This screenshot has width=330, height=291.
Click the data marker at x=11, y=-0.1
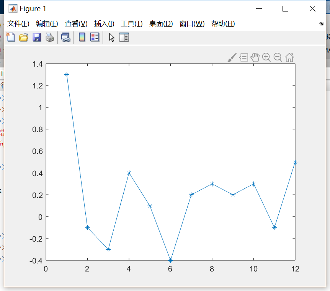click(x=274, y=227)
